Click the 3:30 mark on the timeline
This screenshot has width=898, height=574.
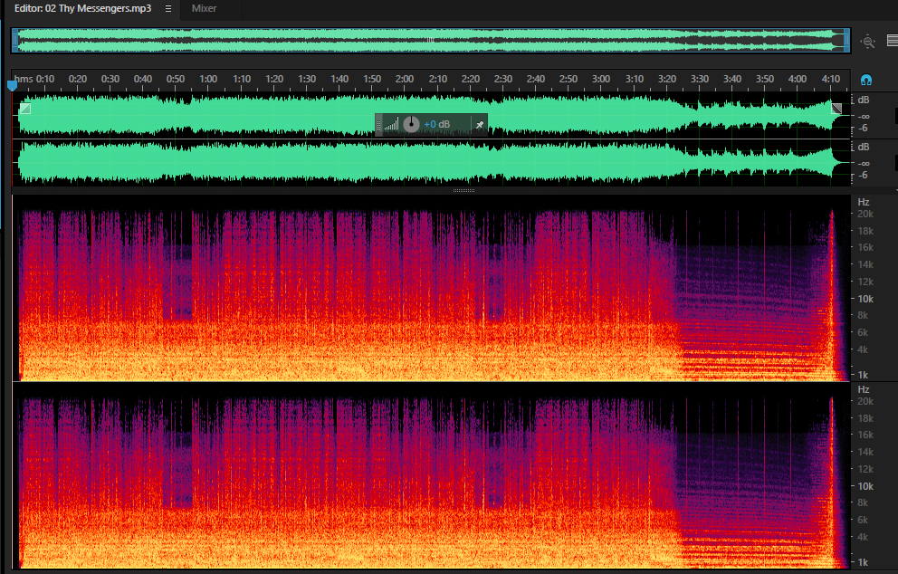coord(699,79)
